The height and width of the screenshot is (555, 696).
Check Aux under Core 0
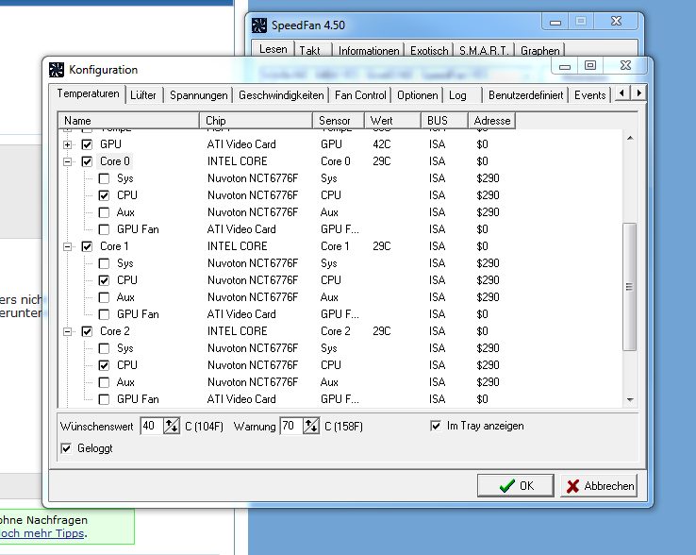click(104, 212)
